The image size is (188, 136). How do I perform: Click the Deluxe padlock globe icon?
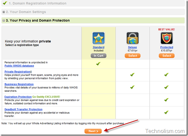(x=132, y=38)
